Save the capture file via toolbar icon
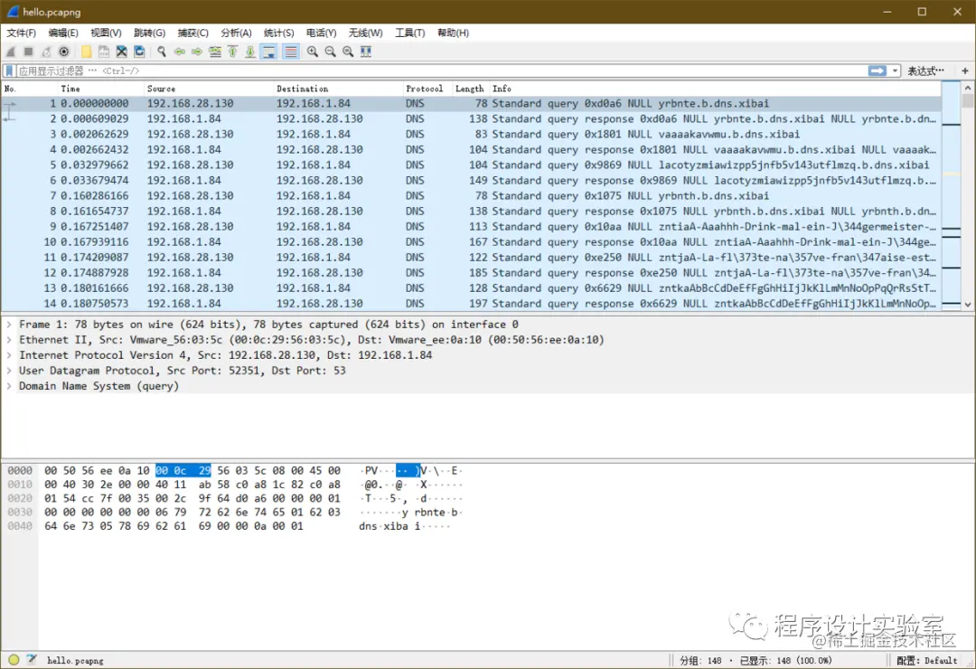The width and height of the screenshot is (976, 669). click(x=104, y=52)
